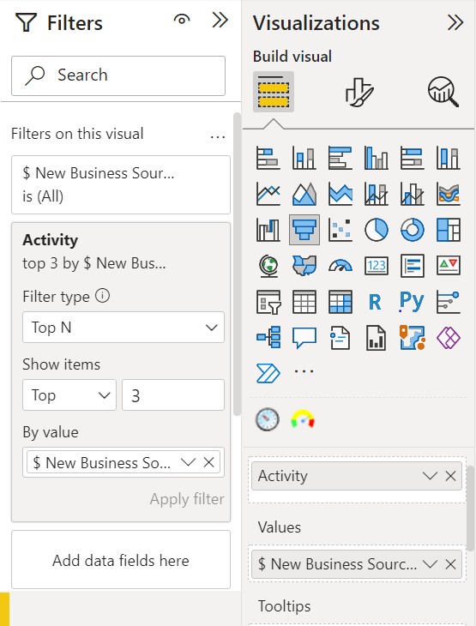Open the Values field dropdown chevron

click(430, 564)
